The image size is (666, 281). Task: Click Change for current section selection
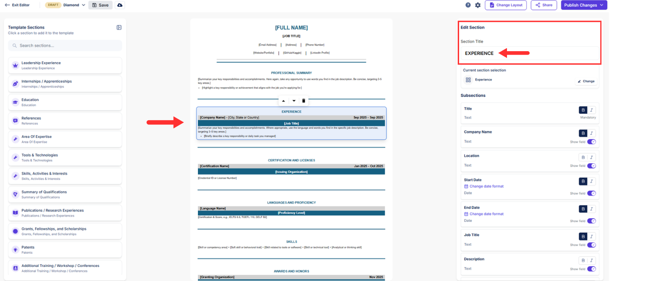(x=586, y=81)
